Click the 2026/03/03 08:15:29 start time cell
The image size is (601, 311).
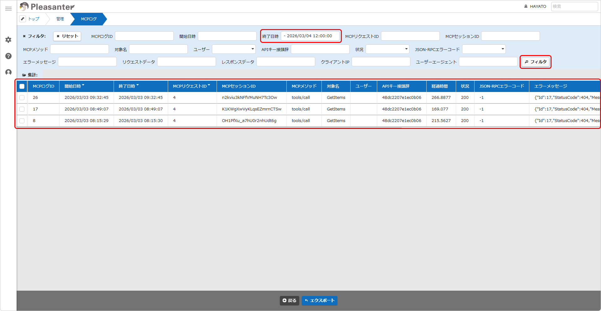(x=86, y=121)
